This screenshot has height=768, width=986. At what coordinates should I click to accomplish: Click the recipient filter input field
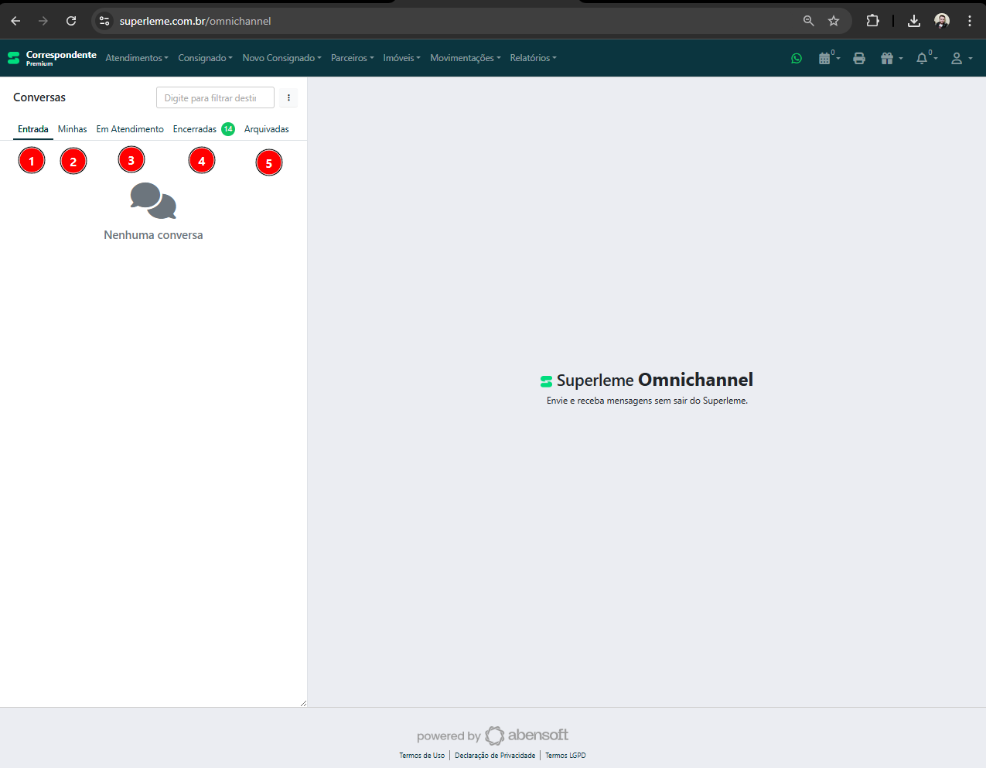(x=215, y=97)
